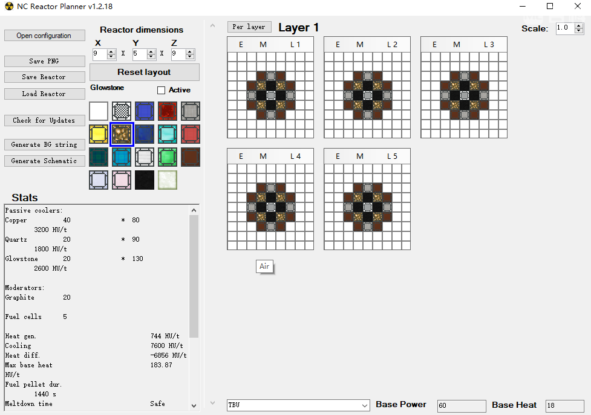
Task: Open the M menu on Layer 2
Action: (360, 45)
